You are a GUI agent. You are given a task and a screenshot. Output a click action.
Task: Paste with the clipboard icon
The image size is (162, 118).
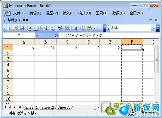[90, 28]
